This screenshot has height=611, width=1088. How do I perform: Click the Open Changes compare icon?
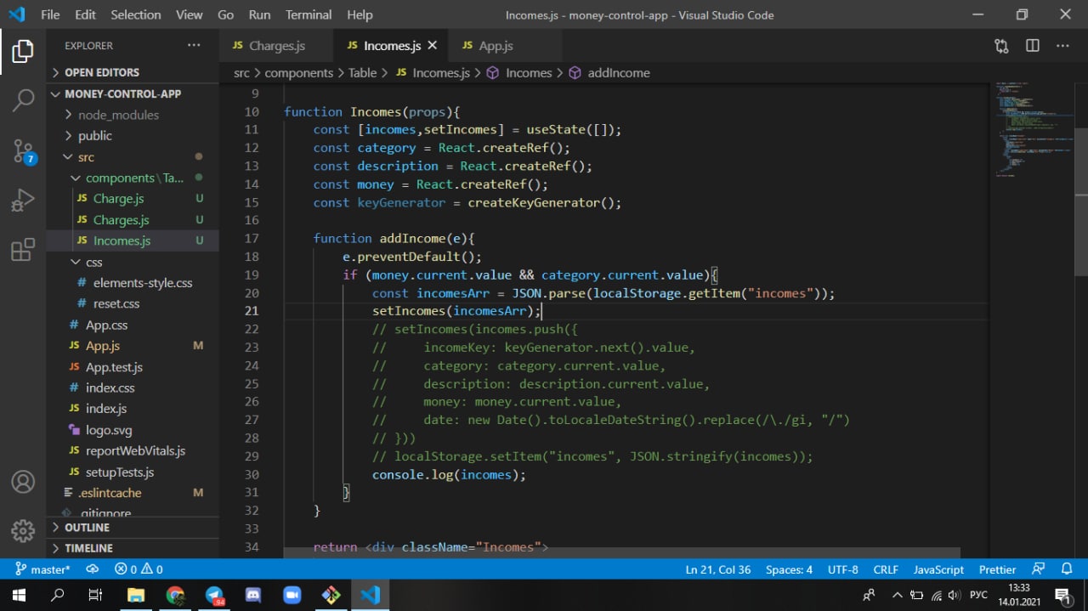(1001, 46)
